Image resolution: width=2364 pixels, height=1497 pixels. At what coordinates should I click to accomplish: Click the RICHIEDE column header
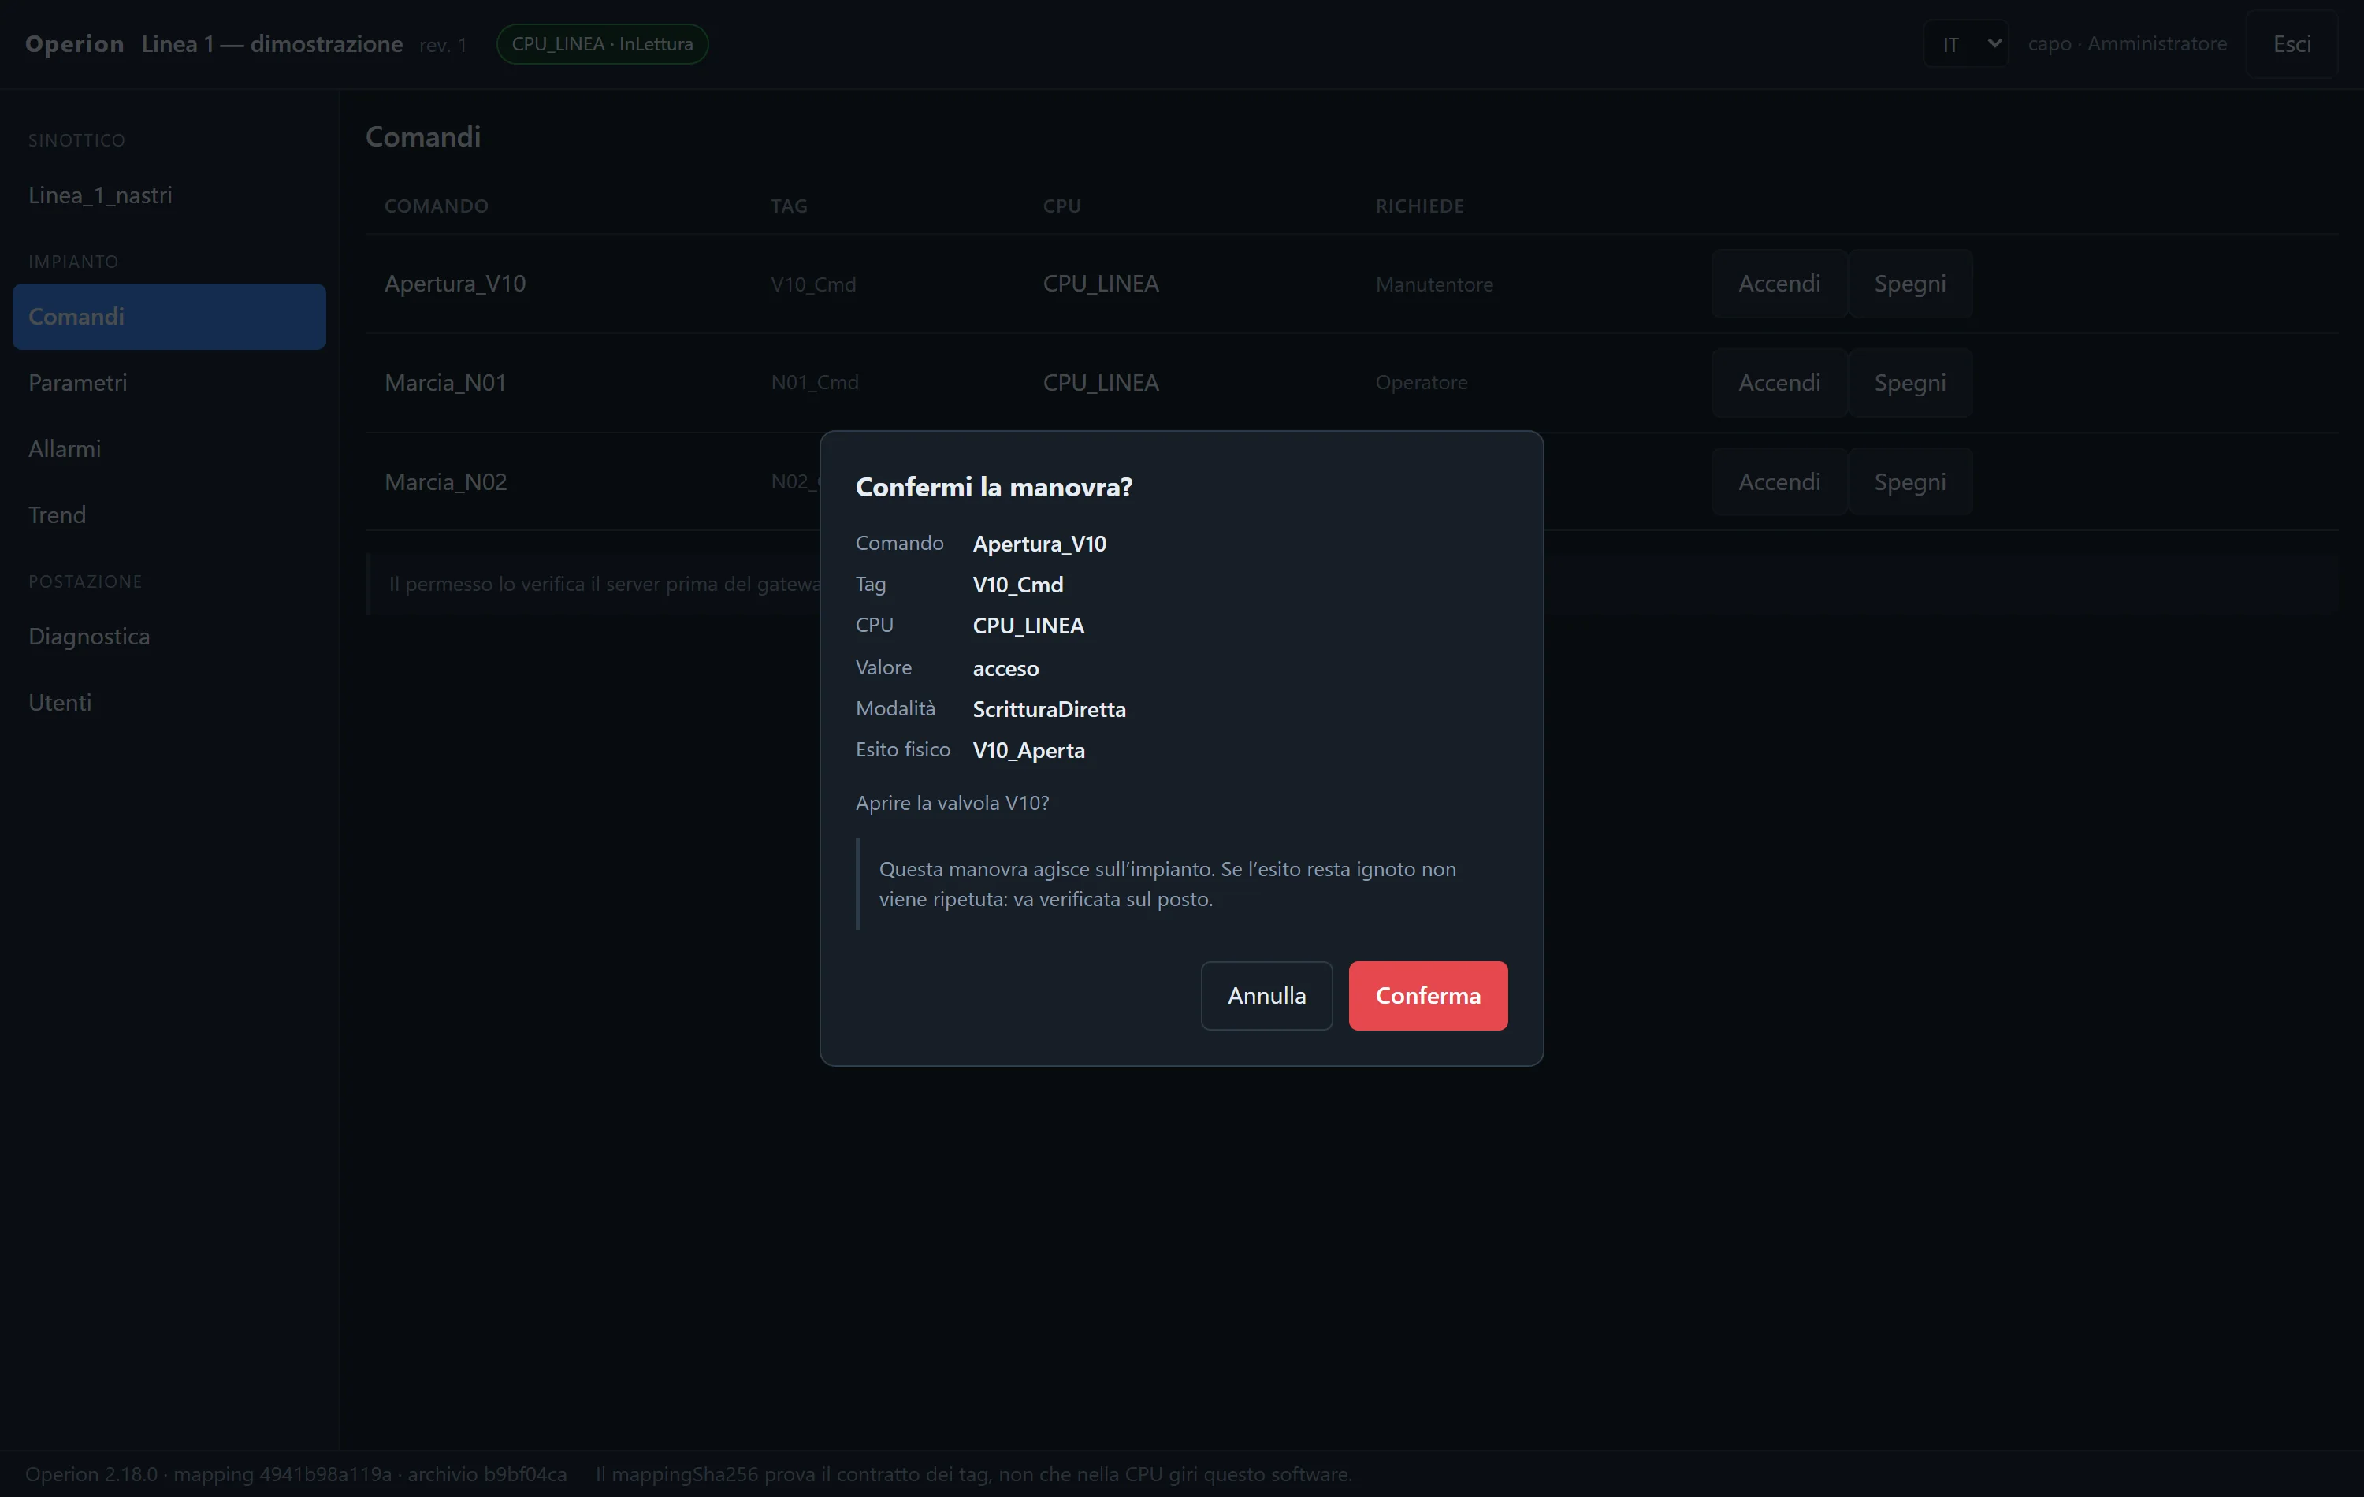pos(1419,206)
